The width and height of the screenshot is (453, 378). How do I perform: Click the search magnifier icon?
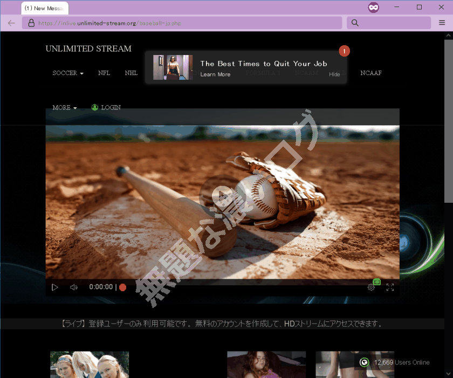tap(355, 23)
